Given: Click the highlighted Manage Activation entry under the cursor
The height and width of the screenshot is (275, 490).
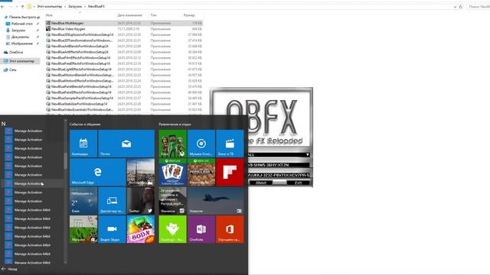Looking at the screenshot, I should point(32,183).
